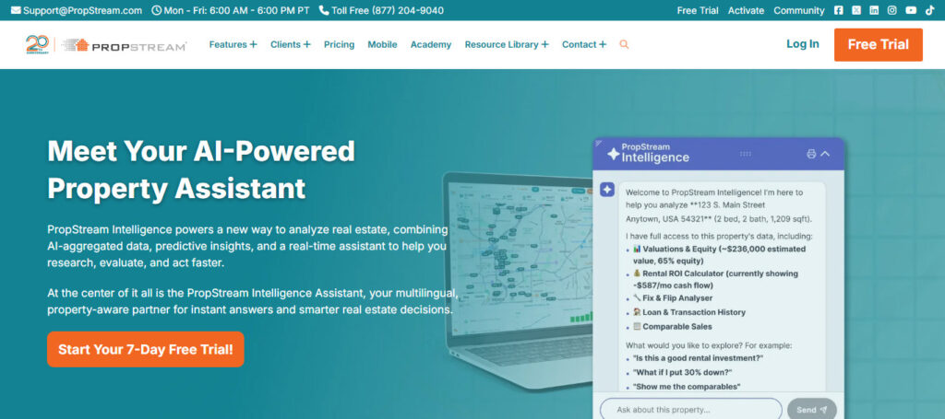
Task: Click the Loan & Transaction History bullet
Action: (688, 312)
